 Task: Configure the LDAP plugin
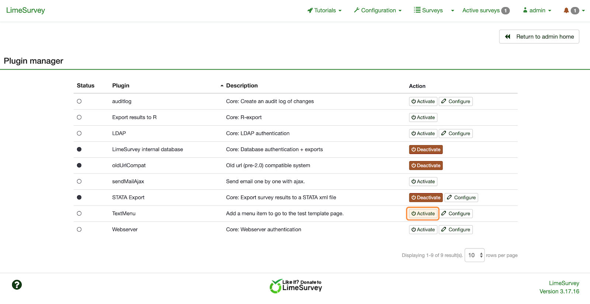coord(456,133)
